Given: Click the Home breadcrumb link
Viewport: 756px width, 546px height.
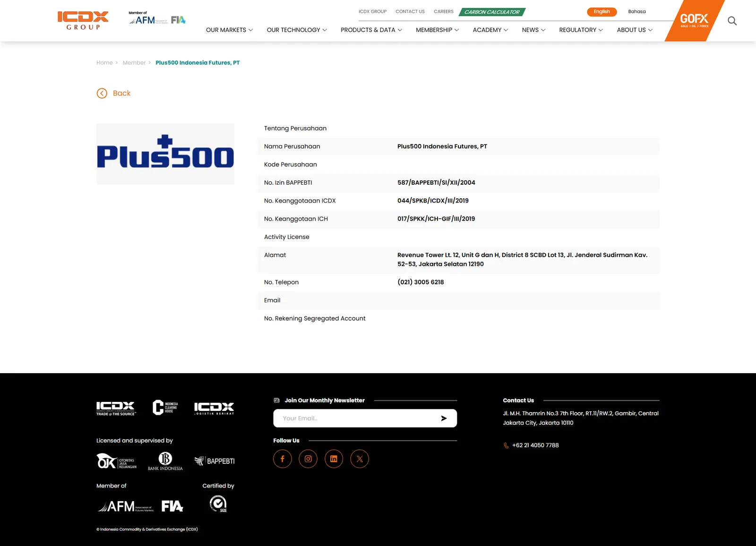Looking at the screenshot, I should [x=104, y=63].
